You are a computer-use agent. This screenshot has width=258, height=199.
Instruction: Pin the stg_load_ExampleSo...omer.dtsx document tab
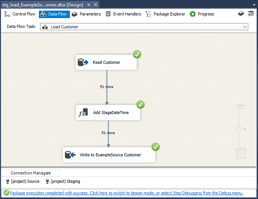[88, 5]
